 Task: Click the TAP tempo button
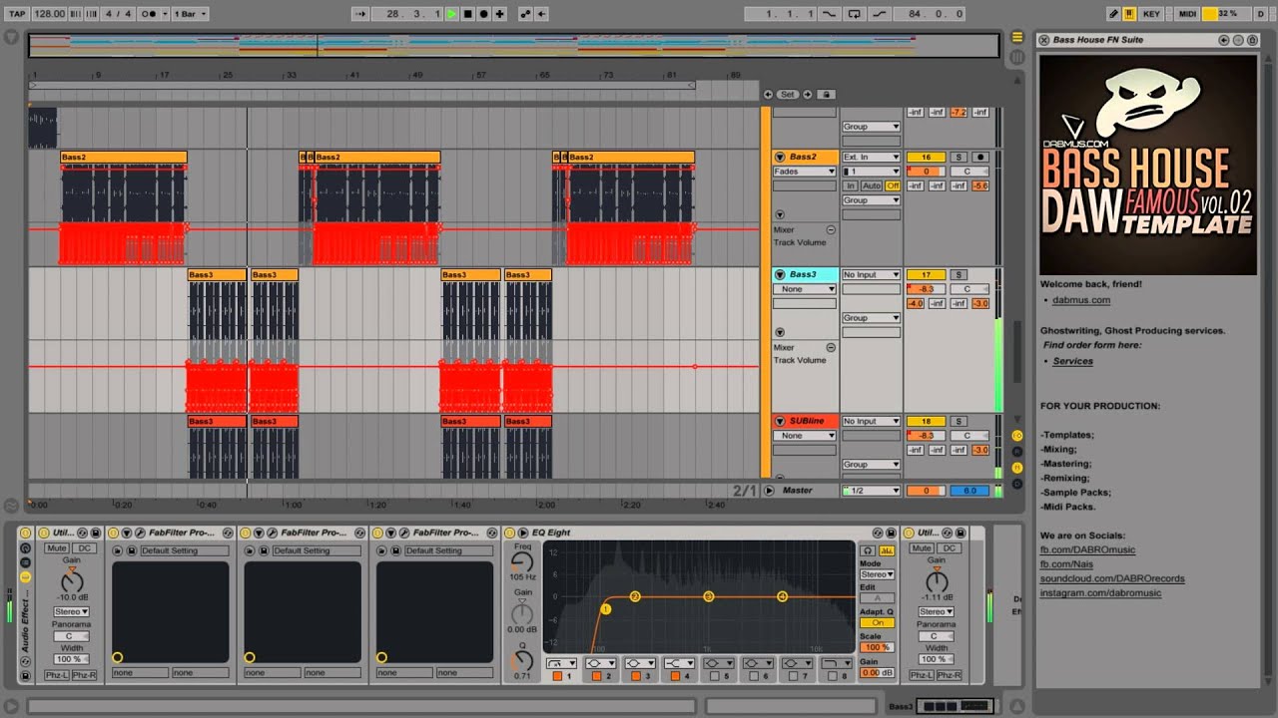[17, 14]
